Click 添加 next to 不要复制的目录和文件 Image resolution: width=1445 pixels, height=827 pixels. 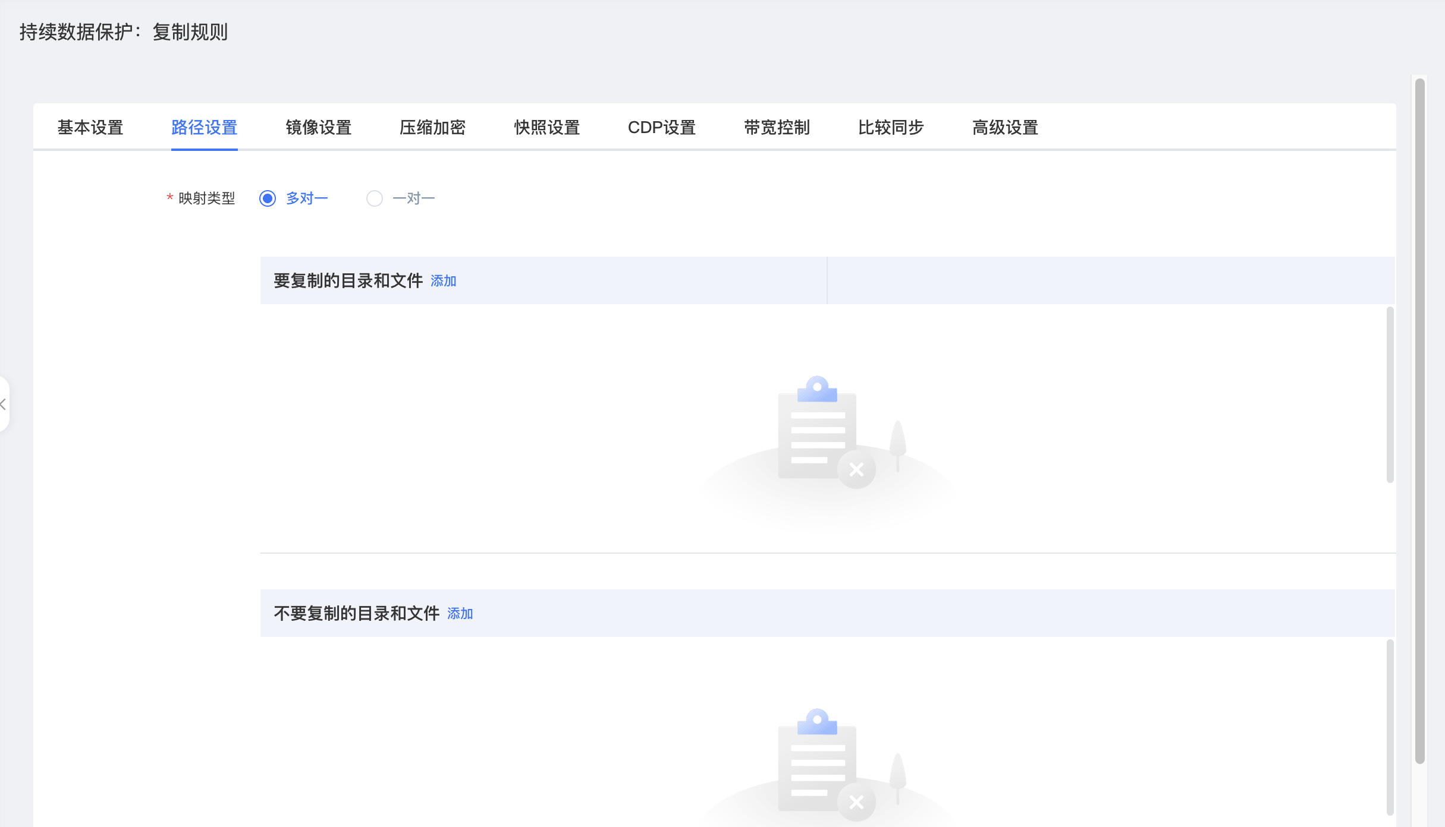pos(460,614)
